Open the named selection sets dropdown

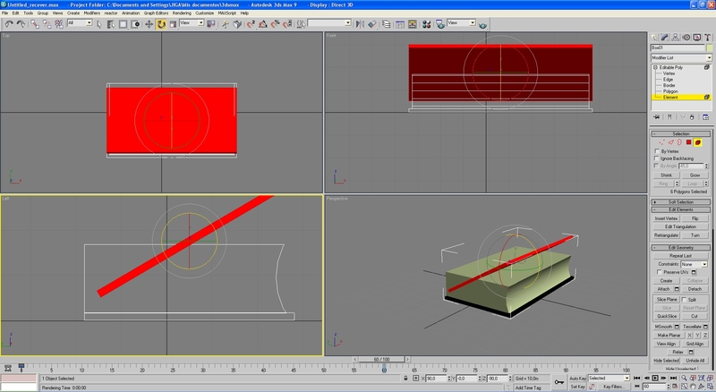[x=328, y=23]
